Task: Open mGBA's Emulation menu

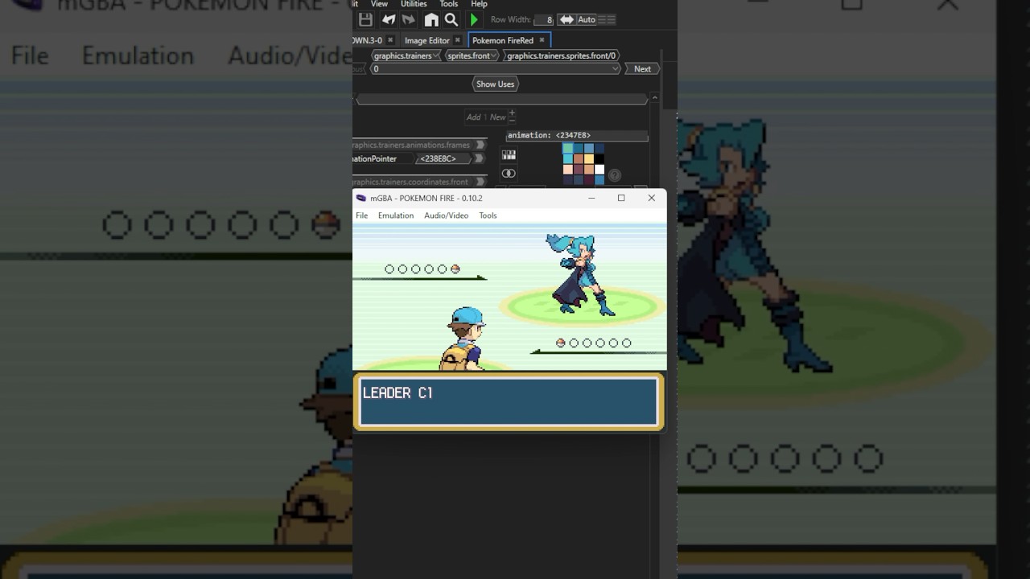Action: pos(396,216)
